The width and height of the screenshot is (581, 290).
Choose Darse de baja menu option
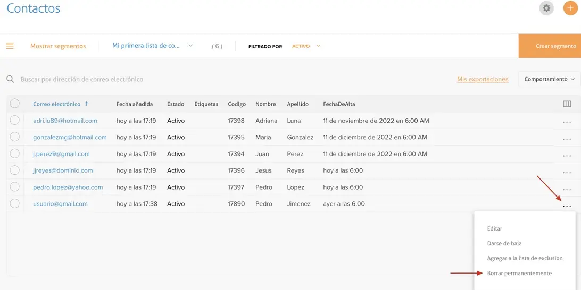pos(504,243)
